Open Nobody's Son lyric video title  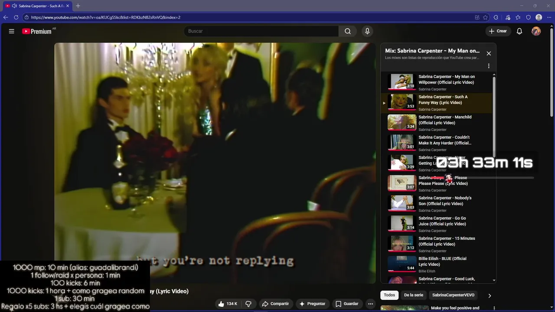pyautogui.click(x=445, y=201)
